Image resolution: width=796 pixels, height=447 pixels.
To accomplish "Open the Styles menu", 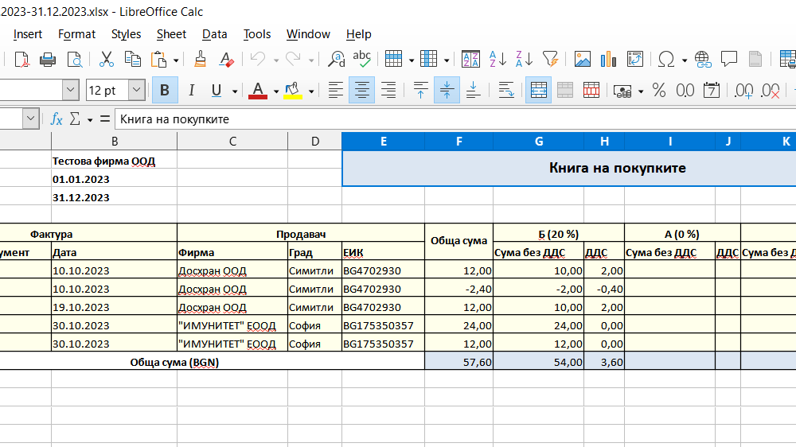I will (126, 34).
